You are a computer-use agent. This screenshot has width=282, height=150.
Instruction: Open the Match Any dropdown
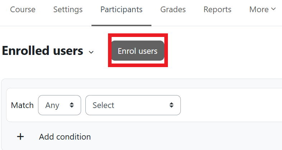(59, 105)
